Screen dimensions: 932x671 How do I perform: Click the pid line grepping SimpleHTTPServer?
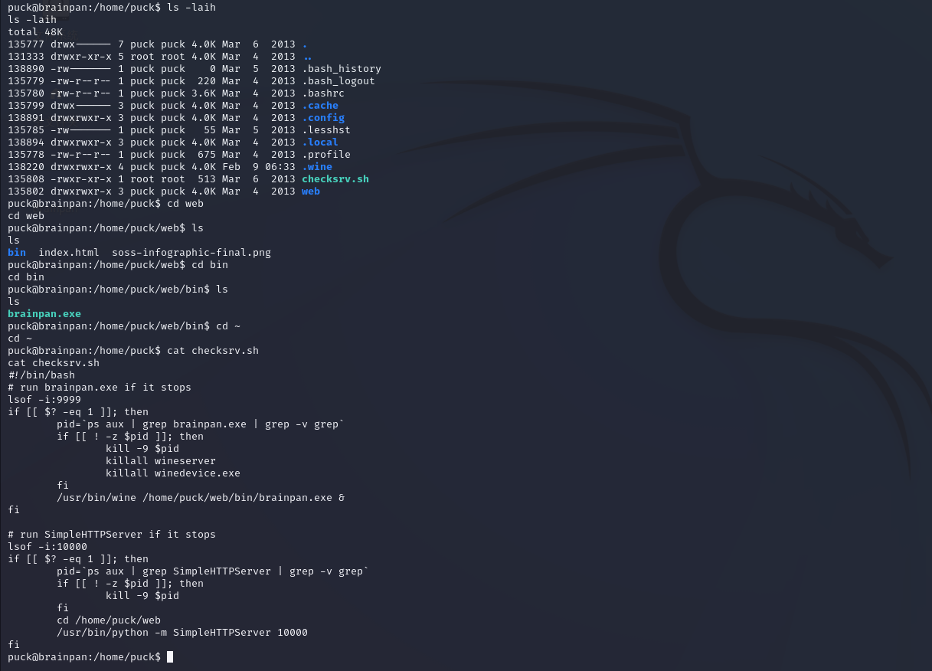click(x=213, y=571)
